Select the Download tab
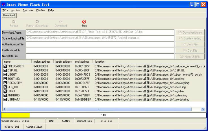This screenshot has height=131, width=208. (x=9, y=15)
